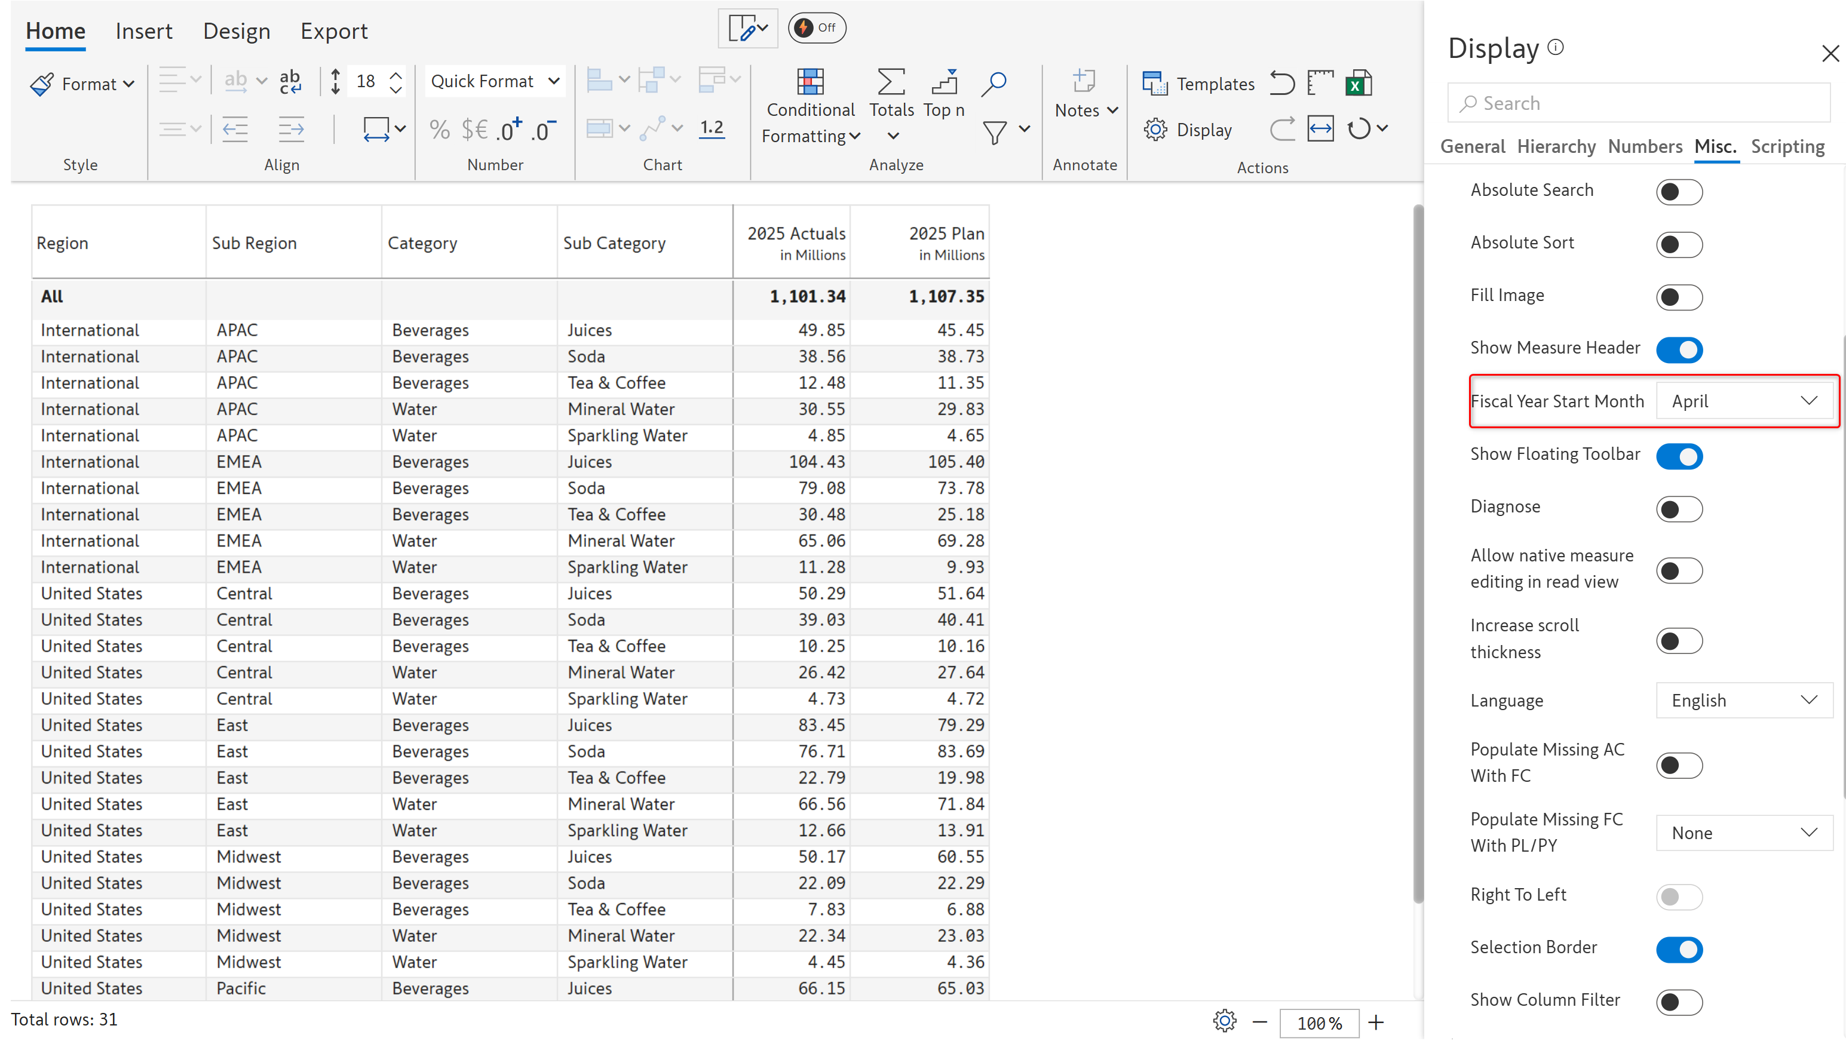
Task: Open the Top n ranking tool
Action: (x=944, y=82)
